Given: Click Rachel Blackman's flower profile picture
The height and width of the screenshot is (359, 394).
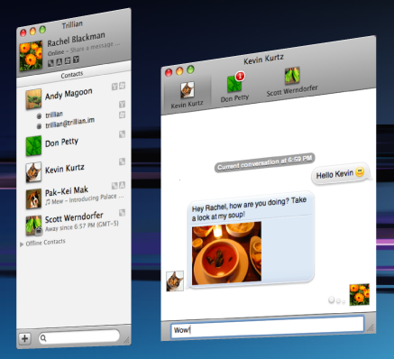Looking at the screenshot, I should point(31,56).
